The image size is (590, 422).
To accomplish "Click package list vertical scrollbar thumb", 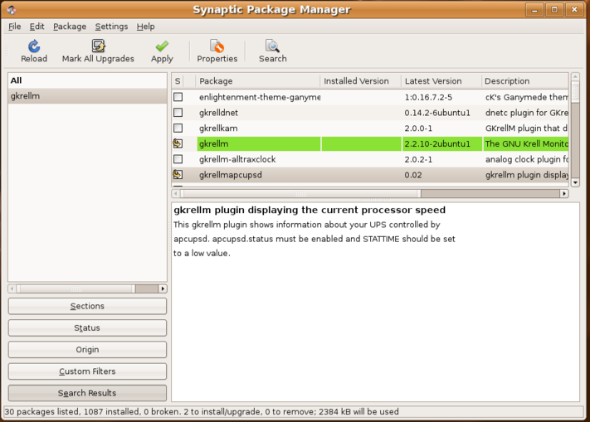I will tap(575, 92).
